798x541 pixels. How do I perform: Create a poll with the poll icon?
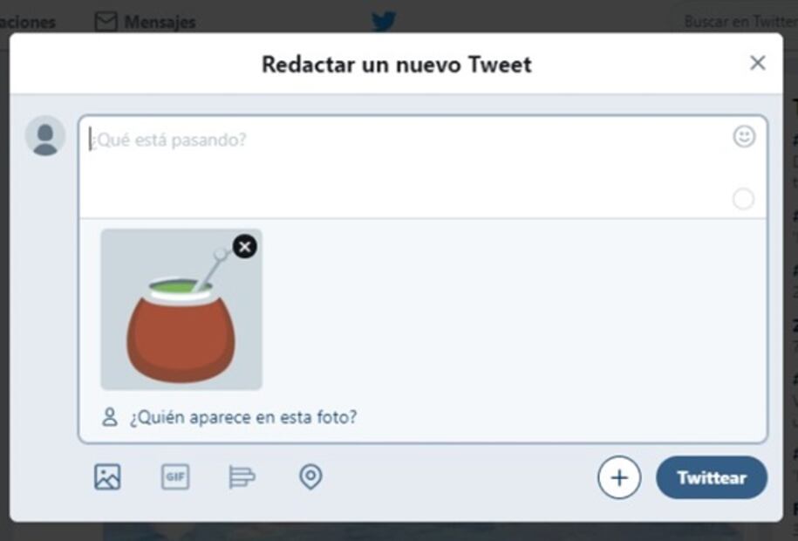click(x=242, y=476)
